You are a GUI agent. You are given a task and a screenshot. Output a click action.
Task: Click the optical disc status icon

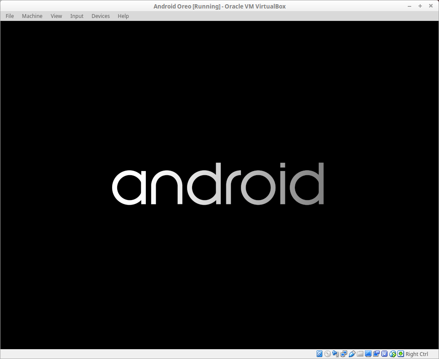pos(328,354)
